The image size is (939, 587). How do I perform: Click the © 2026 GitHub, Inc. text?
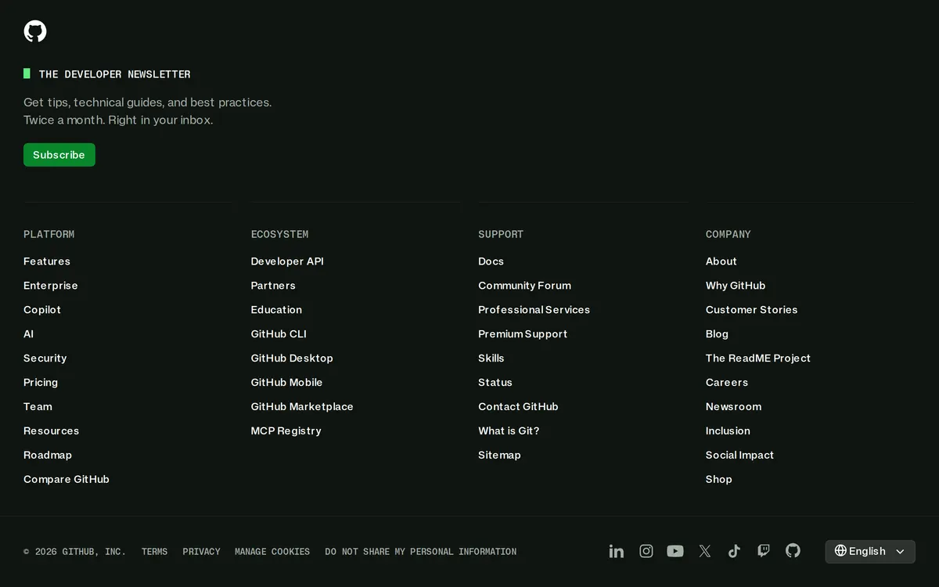(74, 552)
